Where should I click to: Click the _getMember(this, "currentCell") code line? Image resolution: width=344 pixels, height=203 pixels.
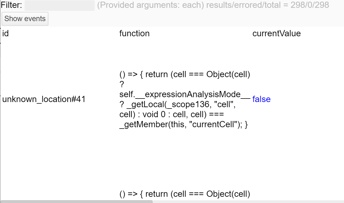(183, 125)
